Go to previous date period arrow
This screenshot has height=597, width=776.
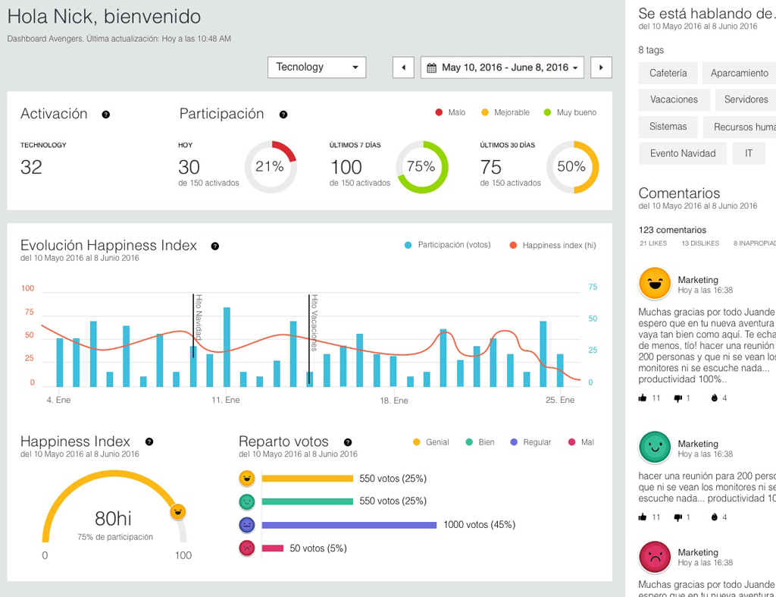pos(403,68)
